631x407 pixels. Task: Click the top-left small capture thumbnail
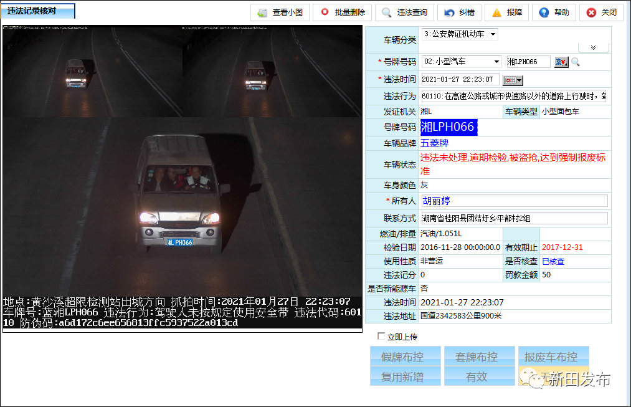[x=93, y=72]
